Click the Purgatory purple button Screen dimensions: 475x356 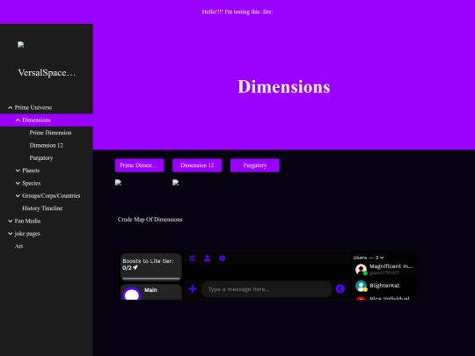click(255, 165)
